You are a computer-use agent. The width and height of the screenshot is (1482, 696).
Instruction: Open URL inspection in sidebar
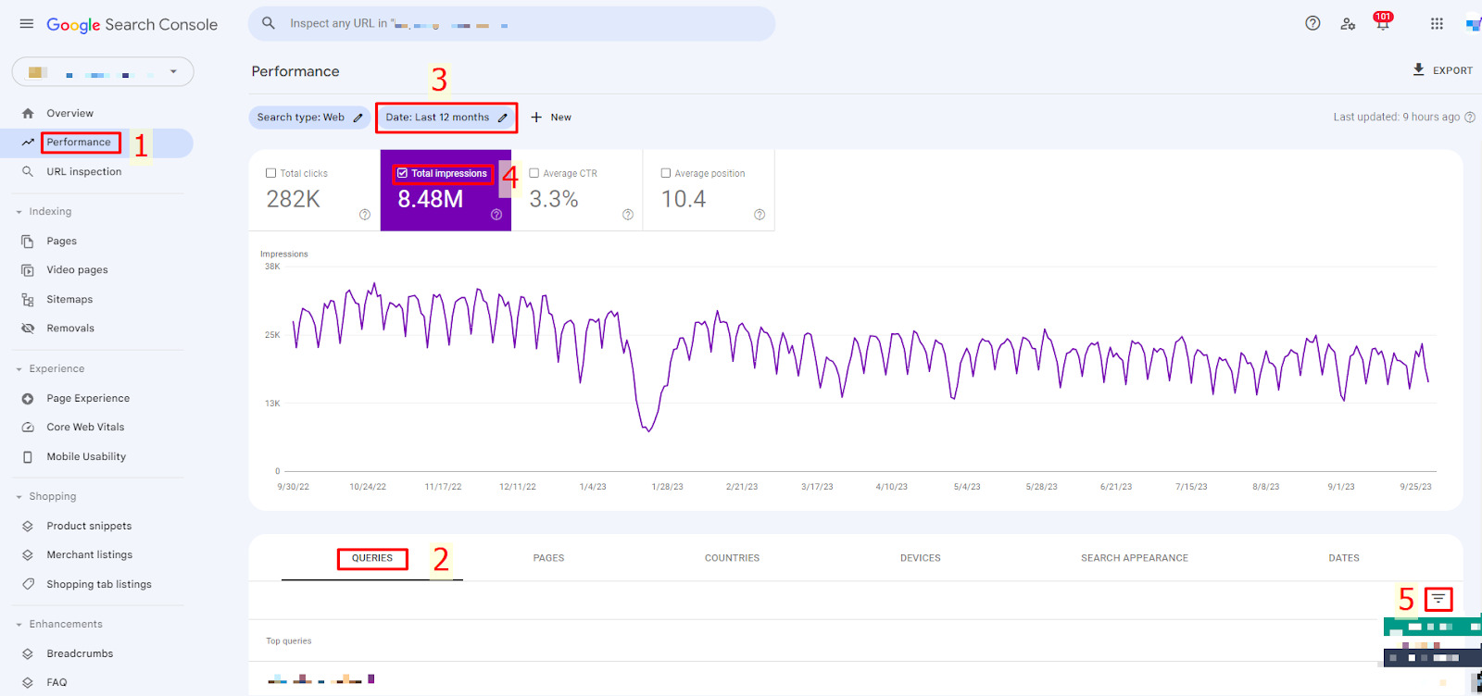pos(83,172)
